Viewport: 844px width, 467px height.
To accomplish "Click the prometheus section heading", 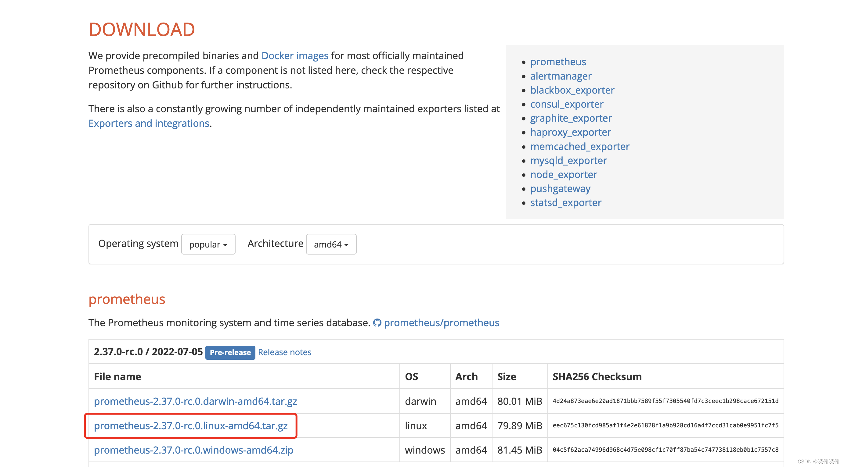I will click(x=127, y=299).
